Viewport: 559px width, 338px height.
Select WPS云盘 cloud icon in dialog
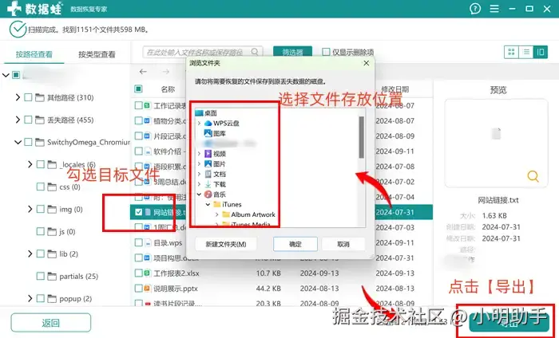[x=208, y=123]
